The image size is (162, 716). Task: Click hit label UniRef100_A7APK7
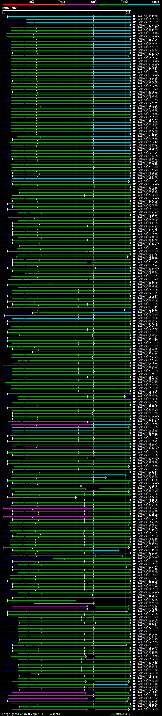(145, 612)
